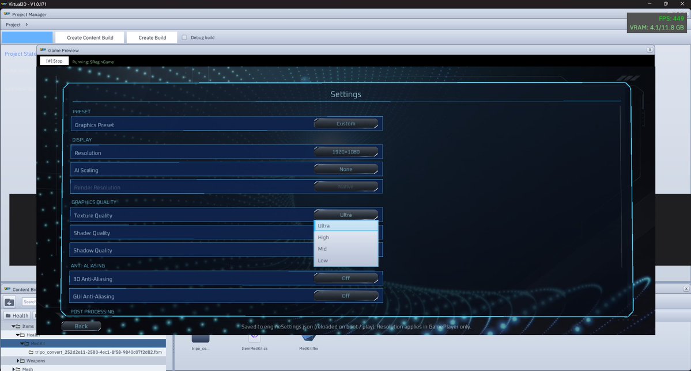Open the GUI Anti-Aliasing Off dropdown

[x=346, y=296]
